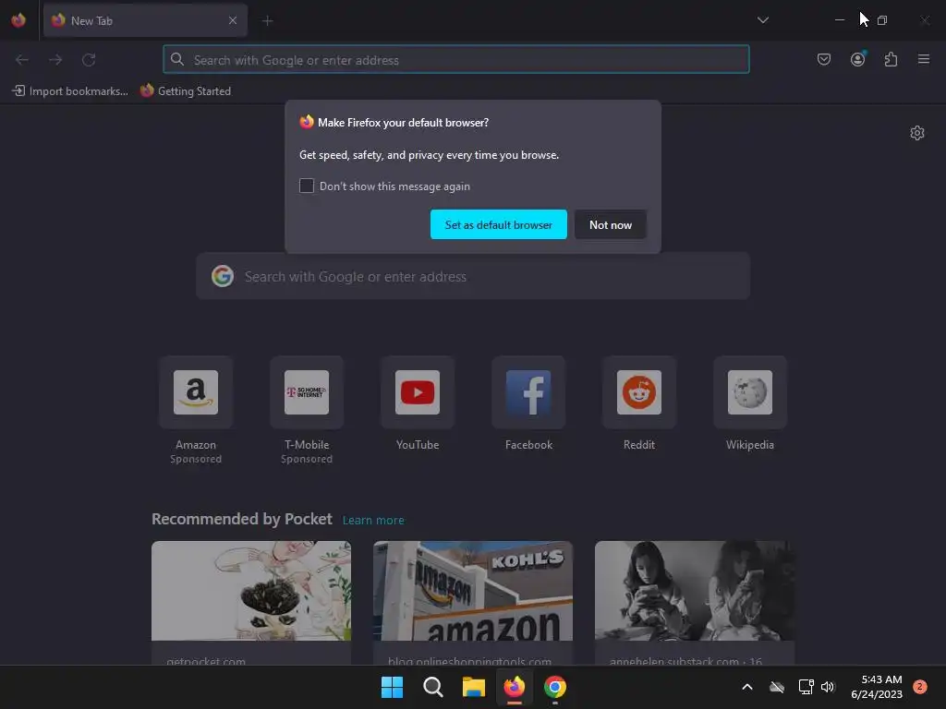Click the Recommended by Pocket heading
Screen dimensions: 946x709
[242, 519]
